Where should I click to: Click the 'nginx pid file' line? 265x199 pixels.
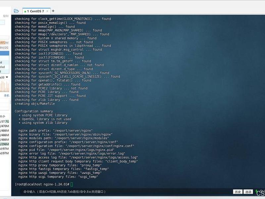tap(66, 150)
